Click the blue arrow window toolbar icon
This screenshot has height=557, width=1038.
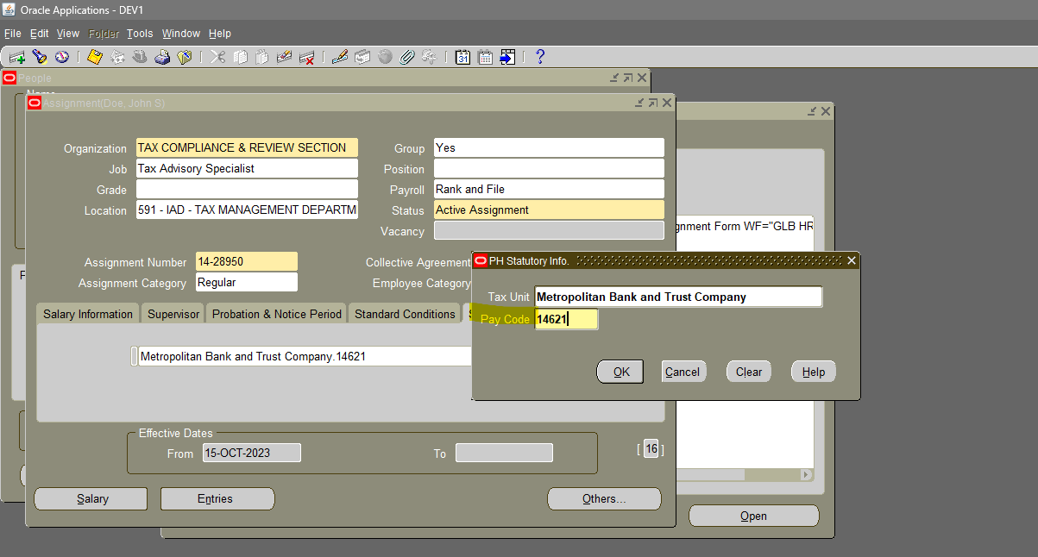pyautogui.click(x=507, y=57)
